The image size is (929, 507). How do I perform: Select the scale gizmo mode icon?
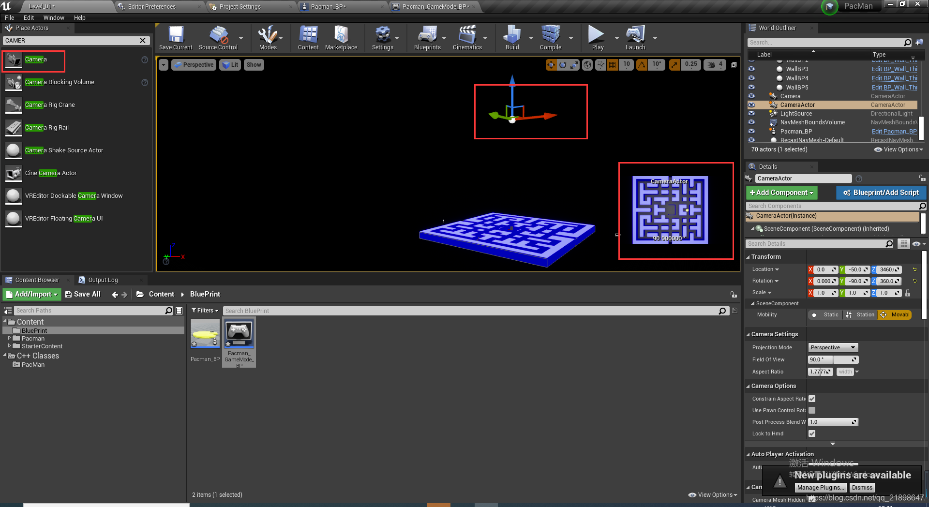click(x=574, y=65)
